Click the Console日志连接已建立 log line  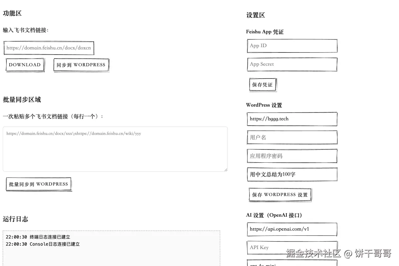click(43, 244)
